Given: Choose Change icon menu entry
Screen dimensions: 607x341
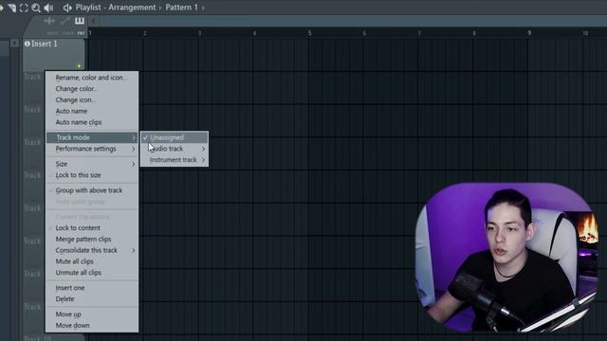Looking at the screenshot, I should pyautogui.click(x=91, y=99).
